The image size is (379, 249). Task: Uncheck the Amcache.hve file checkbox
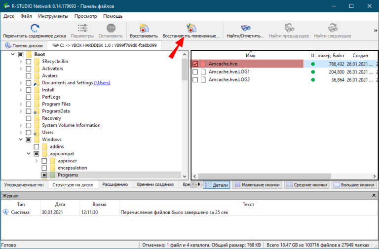click(x=195, y=65)
